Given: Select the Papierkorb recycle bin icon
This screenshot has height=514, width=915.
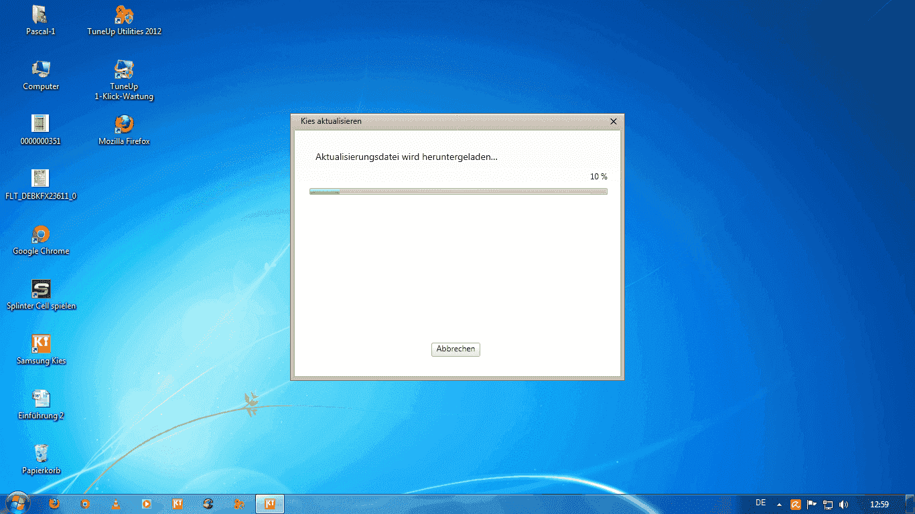Looking at the screenshot, I should [x=41, y=459].
